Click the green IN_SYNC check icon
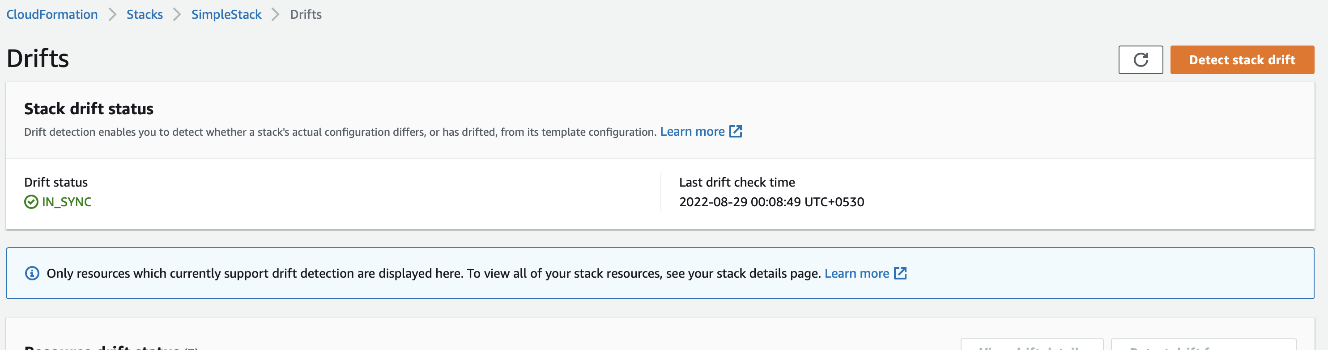 [31, 202]
